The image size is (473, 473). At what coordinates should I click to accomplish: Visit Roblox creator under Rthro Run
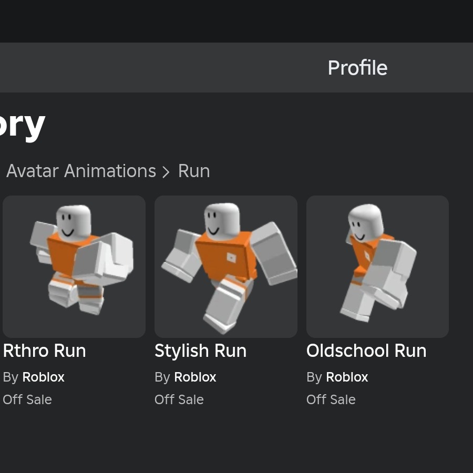[x=43, y=377]
